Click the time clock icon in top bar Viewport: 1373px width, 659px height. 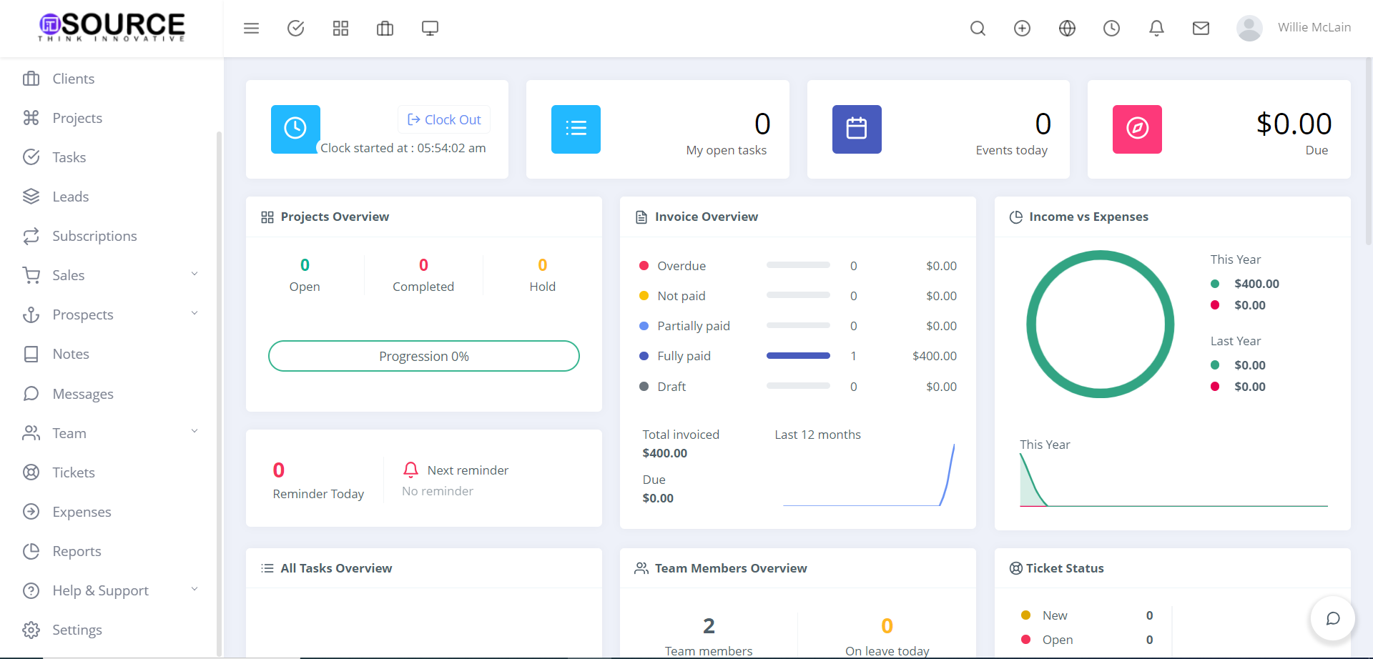[x=1111, y=29]
